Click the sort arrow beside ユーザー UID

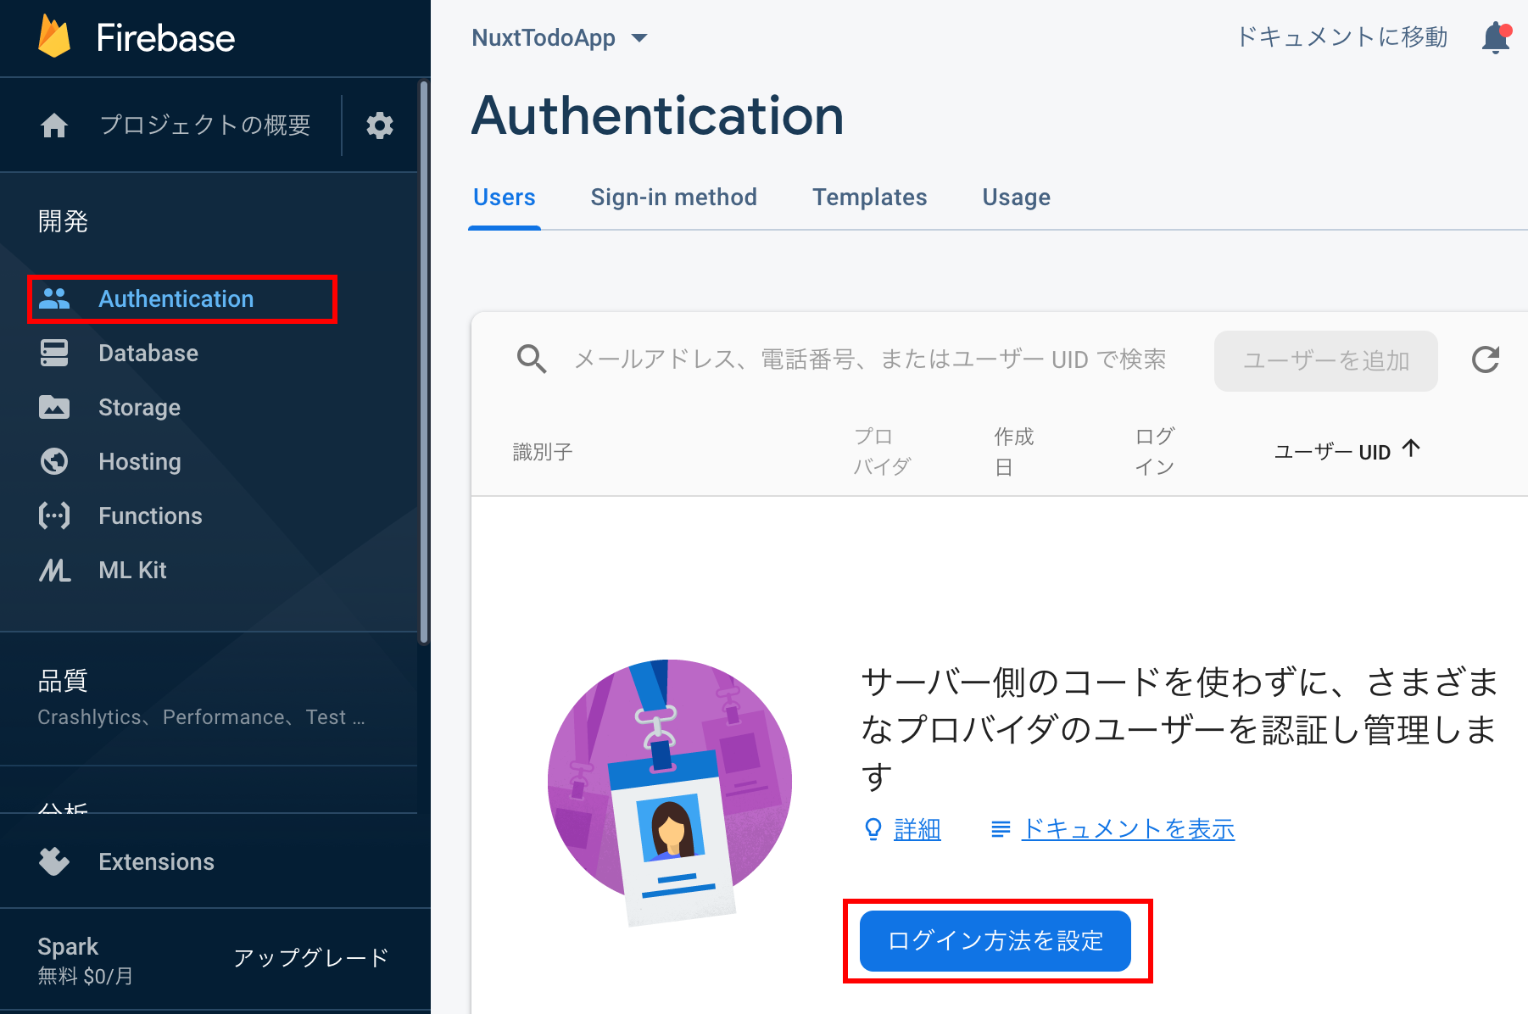coord(1411,448)
